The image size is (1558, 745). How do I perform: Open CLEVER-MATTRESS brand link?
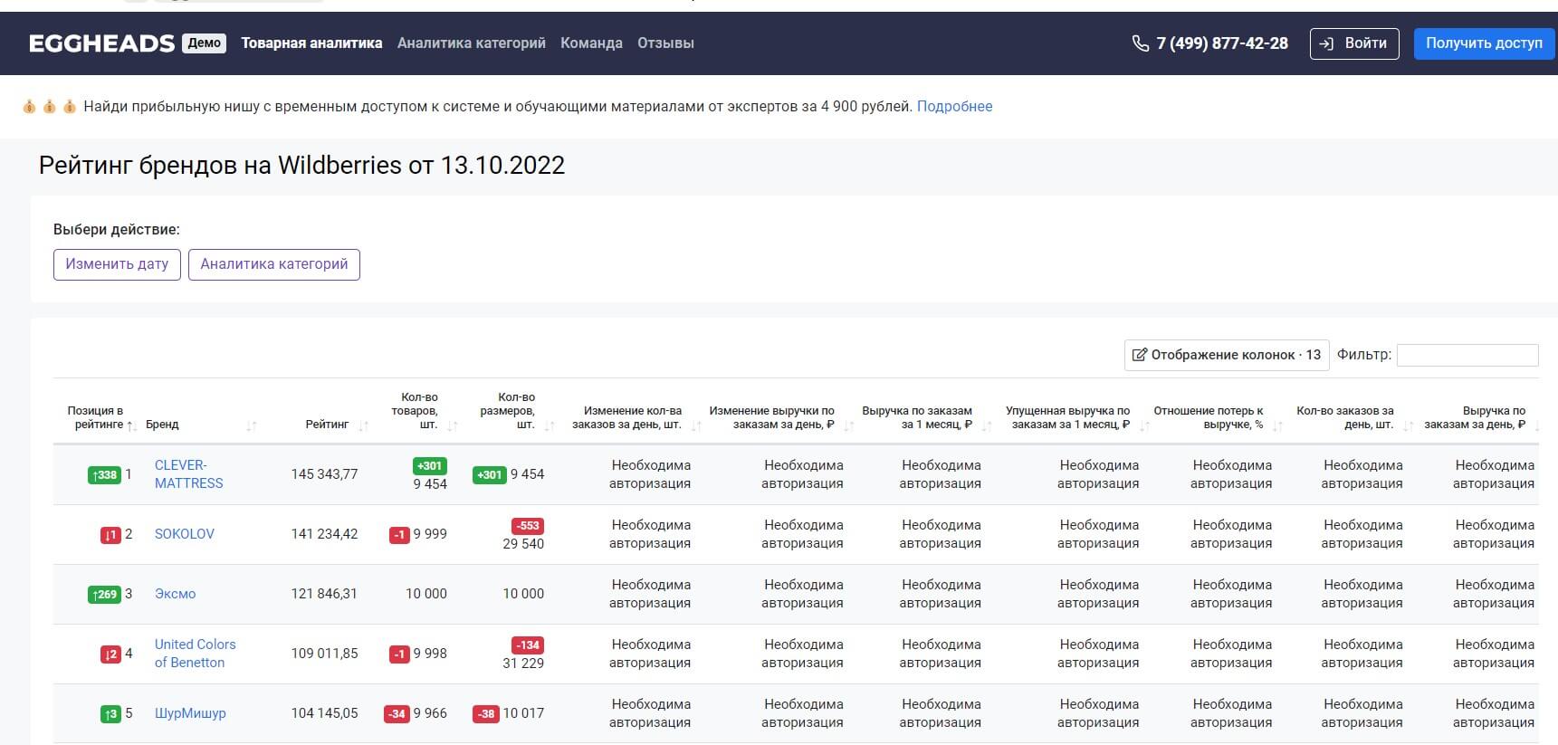coord(188,474)
